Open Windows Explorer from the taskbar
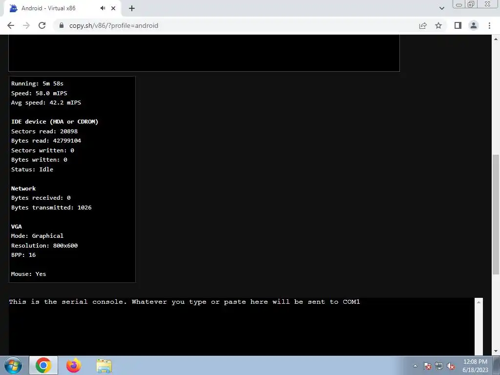Viewport: 500px width, 375px height. (x=104, y=366)
